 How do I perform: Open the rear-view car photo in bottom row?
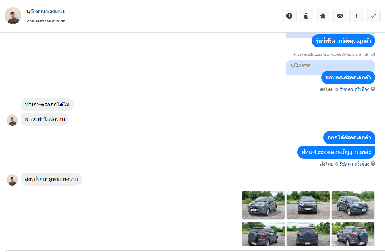click(x=308, y=234)
